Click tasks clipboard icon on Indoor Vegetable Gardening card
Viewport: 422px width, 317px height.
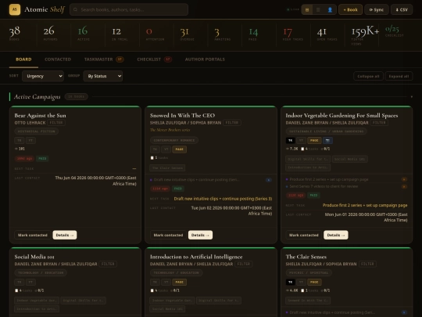click(x=302, y=149)
